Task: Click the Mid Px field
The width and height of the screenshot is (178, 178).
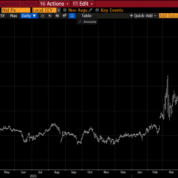Action: (x=15, y=10)
